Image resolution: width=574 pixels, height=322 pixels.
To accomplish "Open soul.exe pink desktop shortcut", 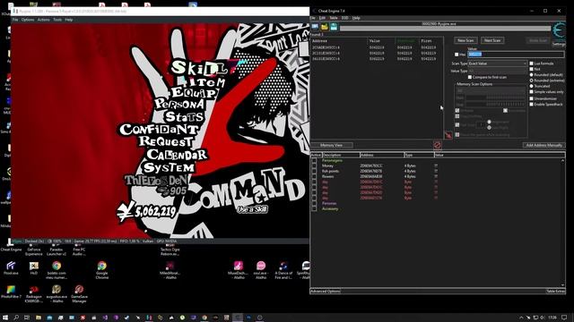I will [x=261, y=270].
